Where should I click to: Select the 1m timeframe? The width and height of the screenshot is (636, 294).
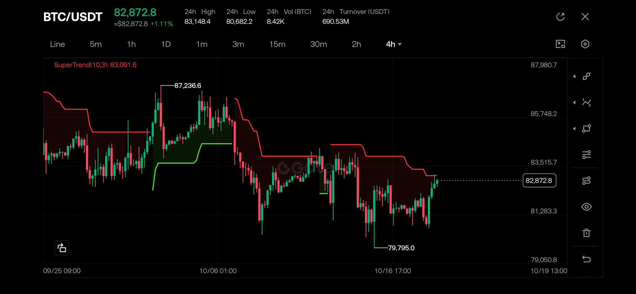pos(202,44)
